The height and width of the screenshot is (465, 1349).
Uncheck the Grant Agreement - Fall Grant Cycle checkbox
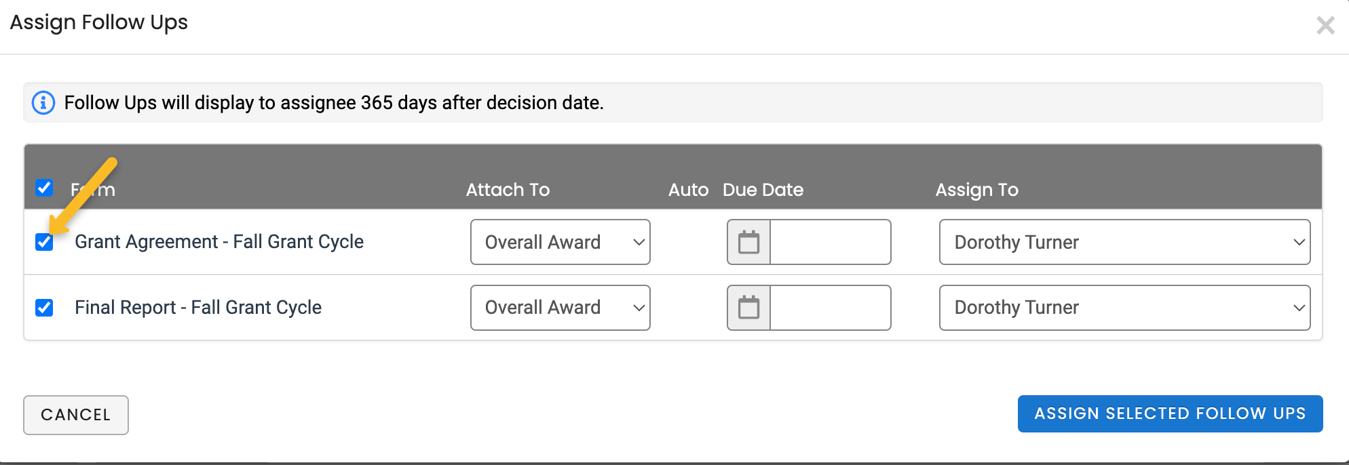pos(44,242)
